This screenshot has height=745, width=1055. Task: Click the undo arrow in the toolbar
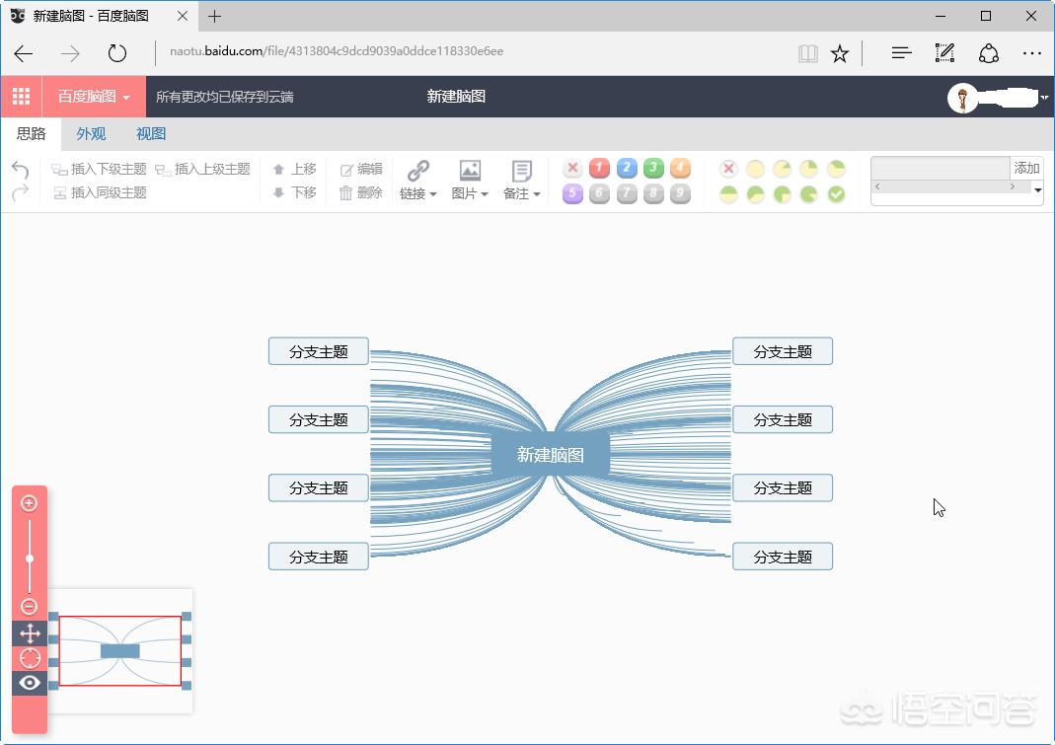pyautogui.click(x=20, y=170)
